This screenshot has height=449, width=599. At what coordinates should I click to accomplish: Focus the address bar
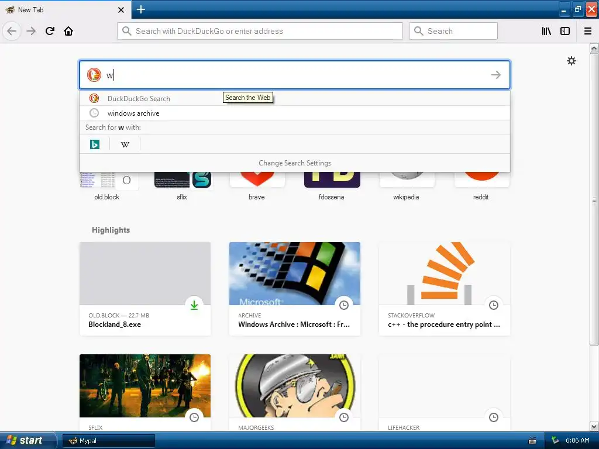pos(260,31)
